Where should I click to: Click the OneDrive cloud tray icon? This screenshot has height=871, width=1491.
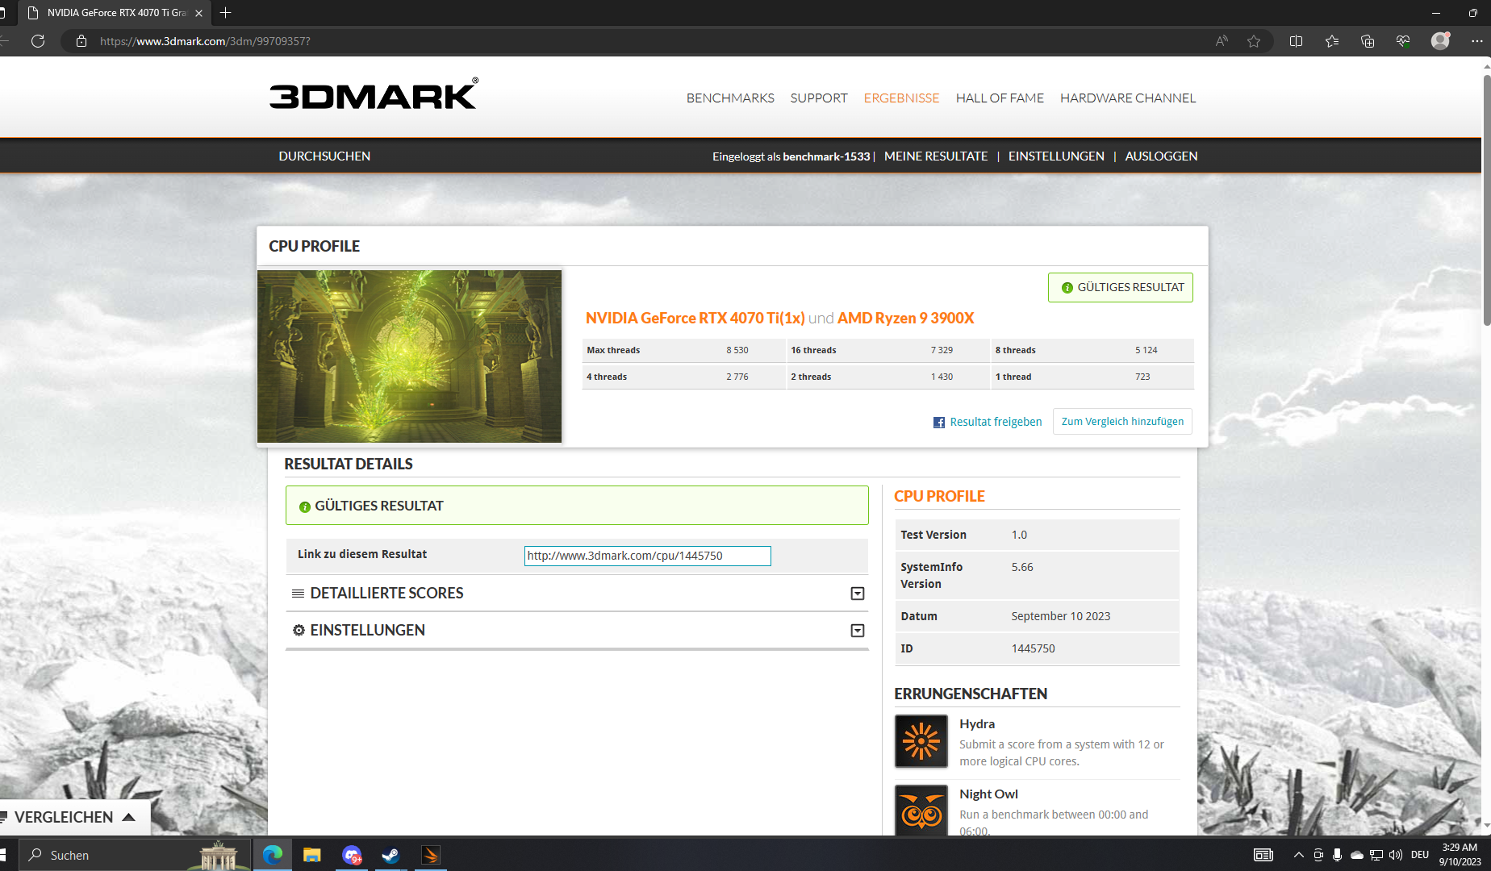pyautogui.click(x=1357, y=855)
